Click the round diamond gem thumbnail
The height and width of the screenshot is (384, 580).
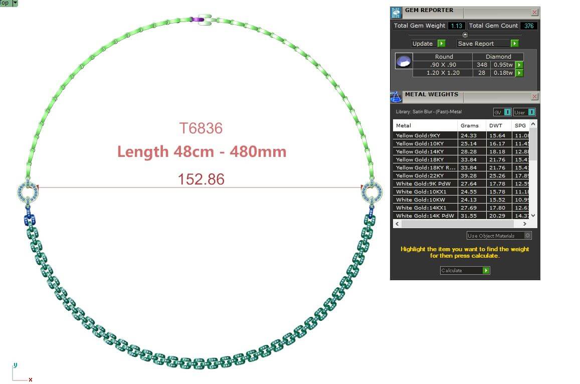(x=404, y=62)
